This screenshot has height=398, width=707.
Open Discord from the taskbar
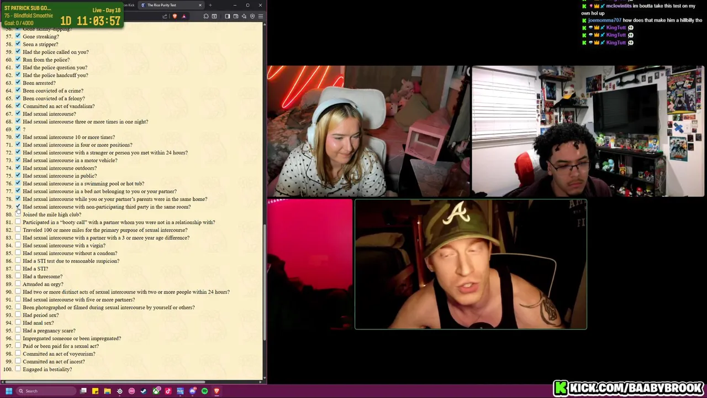point(193,391)
